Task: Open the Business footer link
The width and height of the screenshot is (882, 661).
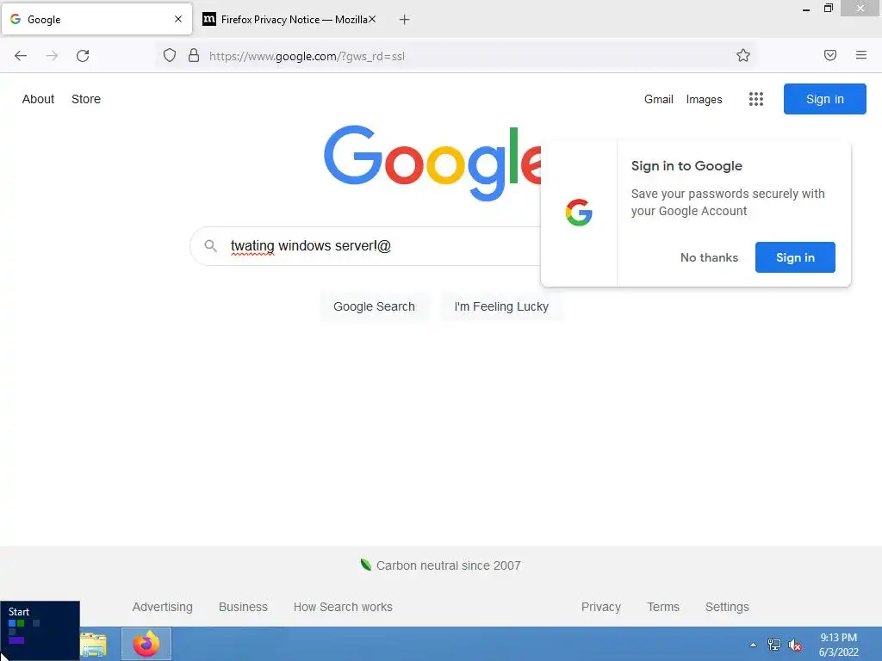Action: tap(243, 607)
